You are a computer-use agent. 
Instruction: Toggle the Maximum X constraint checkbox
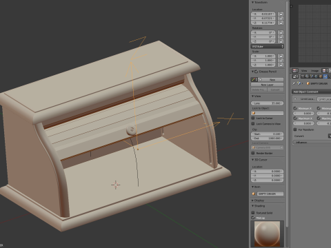295,118
